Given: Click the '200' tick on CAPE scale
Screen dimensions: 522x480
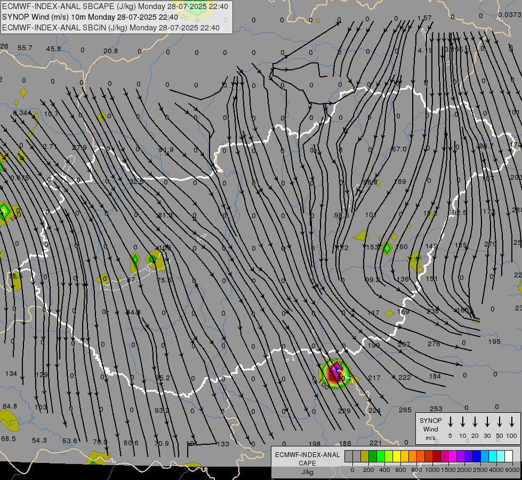Looking at the screenshot, I should coord(368,470).
